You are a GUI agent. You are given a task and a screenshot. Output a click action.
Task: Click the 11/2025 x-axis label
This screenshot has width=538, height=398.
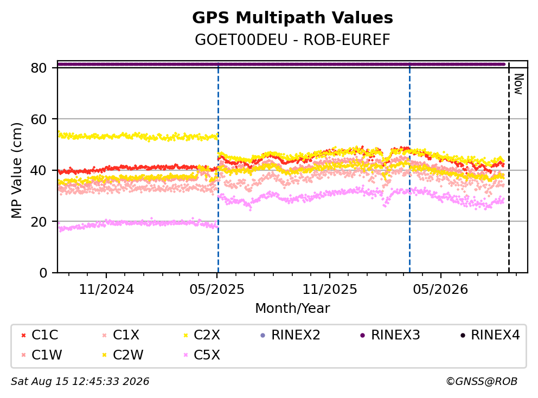tap(329, 290)
